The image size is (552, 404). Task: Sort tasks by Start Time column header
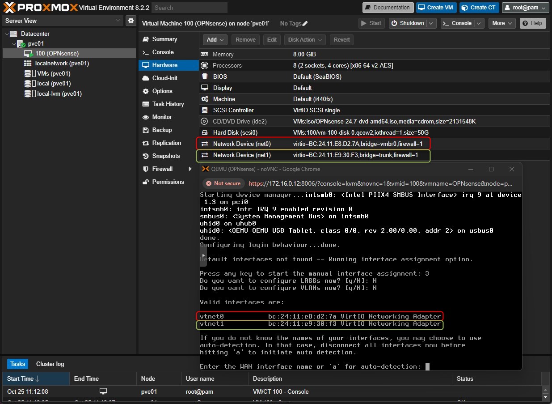[20, 378]
